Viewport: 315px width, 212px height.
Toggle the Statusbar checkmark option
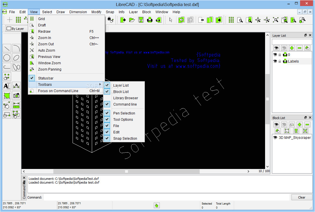pyautogui.click(x=32, y=78)
